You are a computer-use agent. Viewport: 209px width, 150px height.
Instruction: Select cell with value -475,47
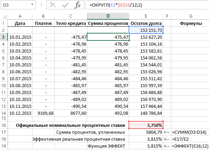click(71, 37)
